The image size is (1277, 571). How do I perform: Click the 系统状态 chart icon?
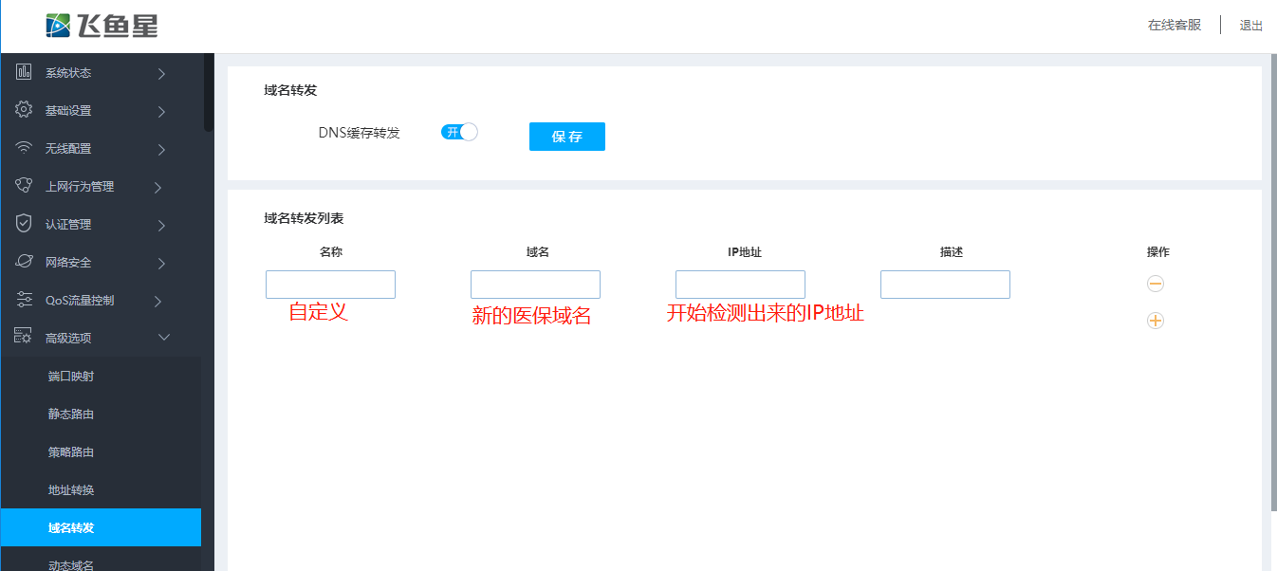point(25,72)
